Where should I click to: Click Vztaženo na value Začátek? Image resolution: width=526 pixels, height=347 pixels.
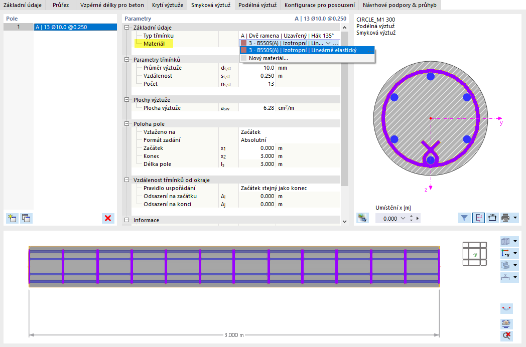pos(290,132)
